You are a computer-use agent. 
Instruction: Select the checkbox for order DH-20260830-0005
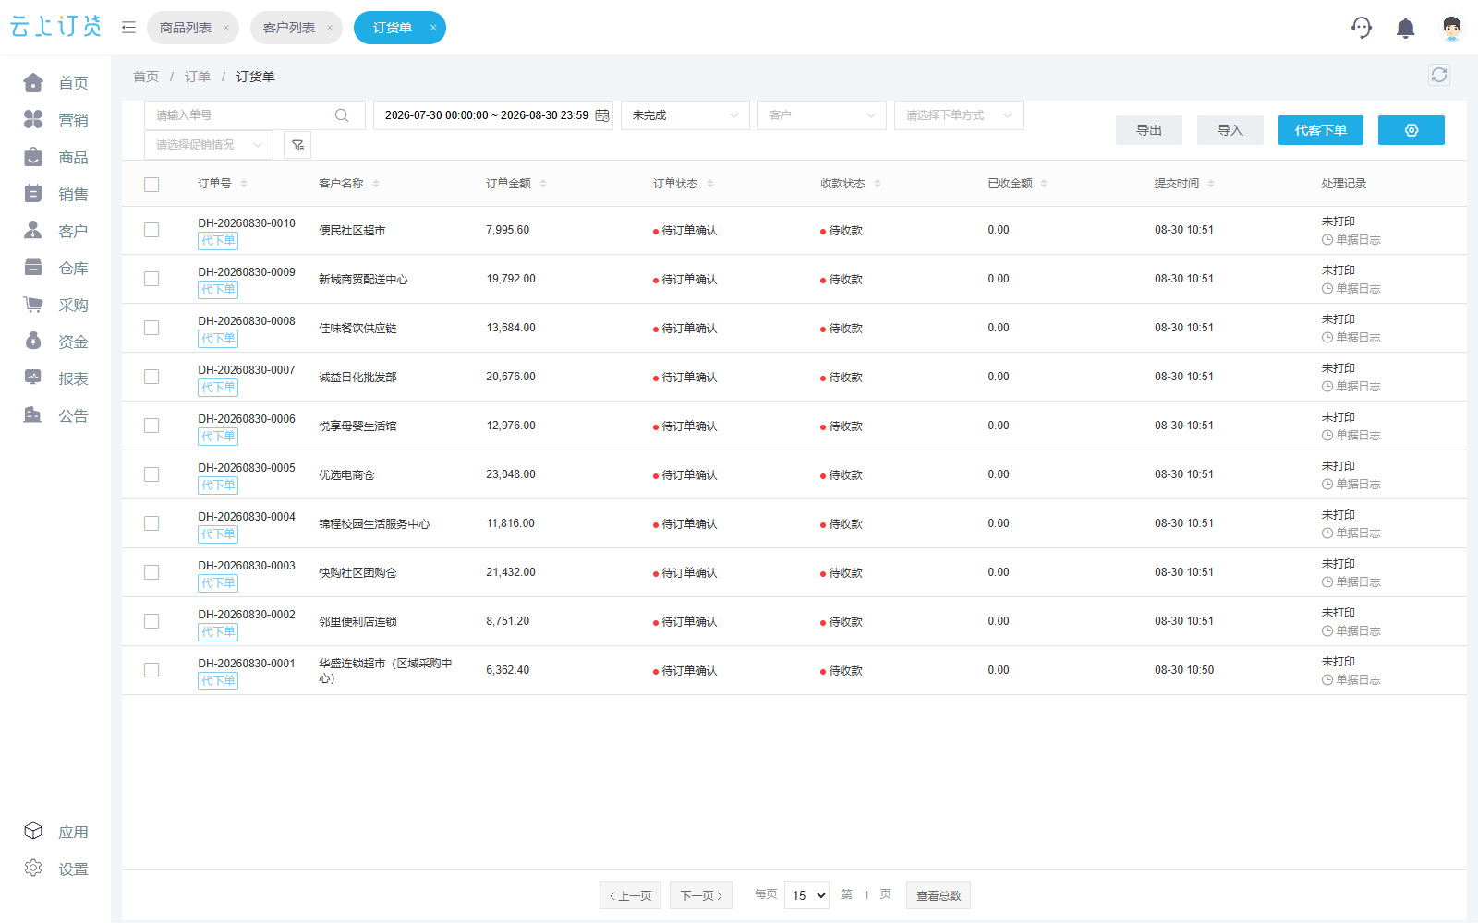(151, 474)
